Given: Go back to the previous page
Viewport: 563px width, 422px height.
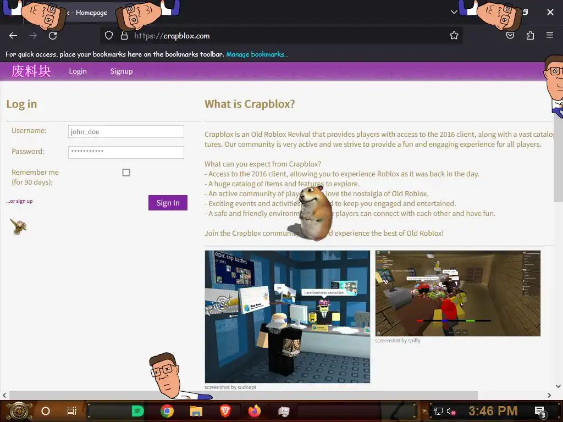Looking at the screenshot, I should coord(13,36).
